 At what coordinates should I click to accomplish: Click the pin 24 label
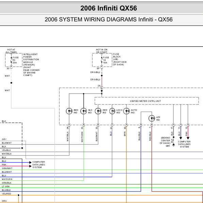coord(99,85)
